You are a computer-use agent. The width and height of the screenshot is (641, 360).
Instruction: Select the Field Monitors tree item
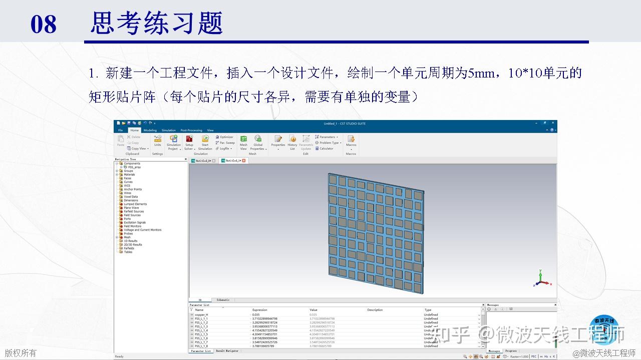(x=132, y=226)
